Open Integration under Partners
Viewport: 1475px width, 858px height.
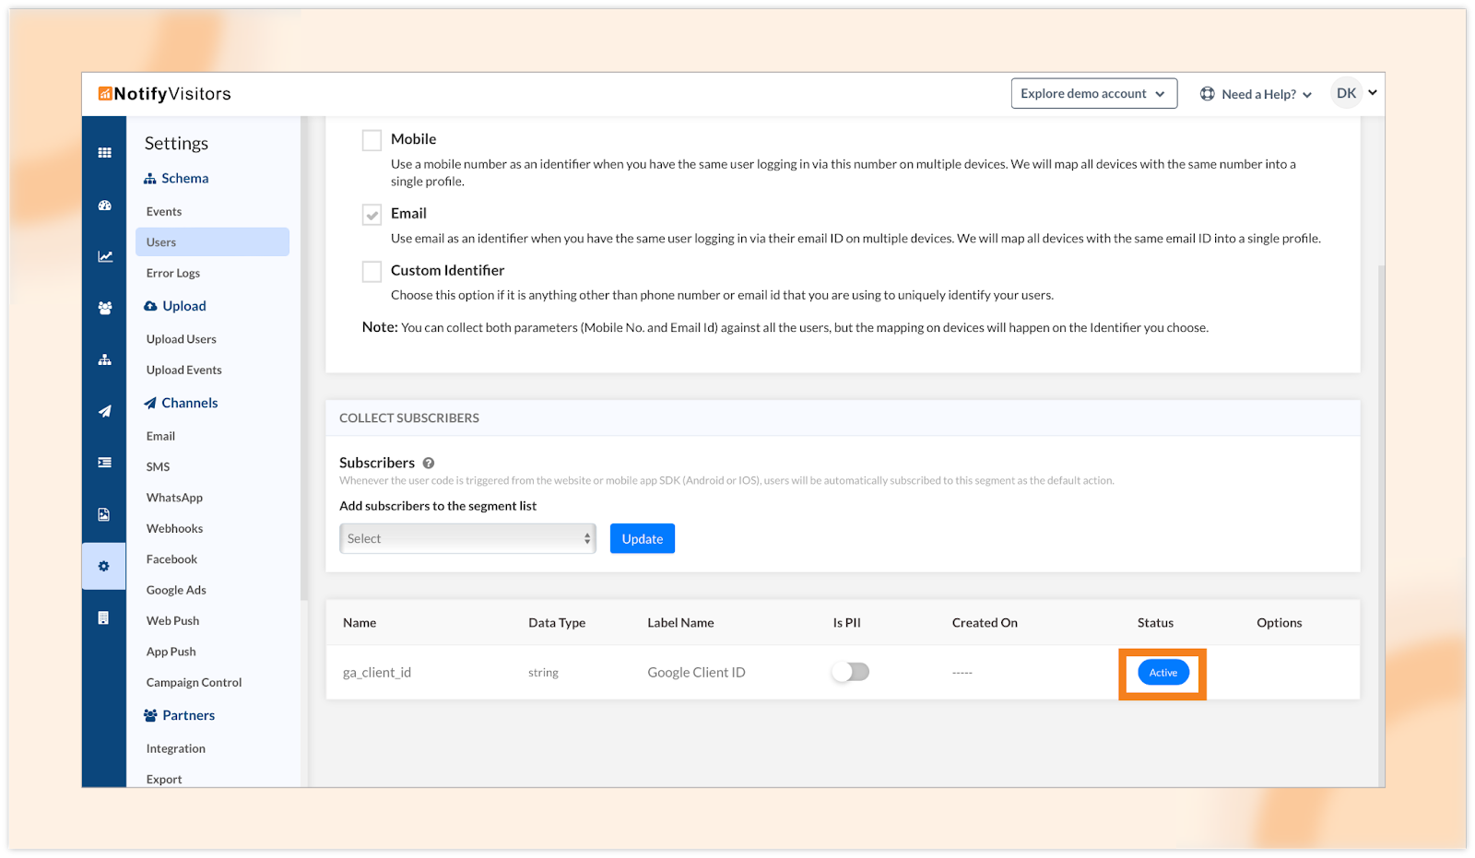click(x=176, y=748)
